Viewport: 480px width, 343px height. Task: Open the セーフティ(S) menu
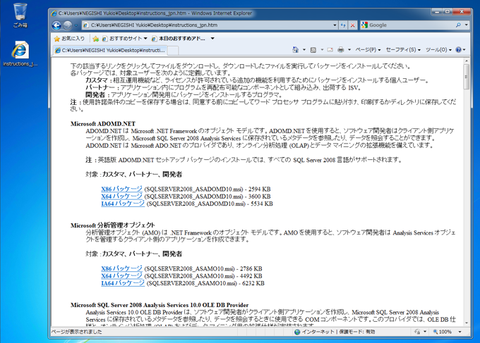(x=403, y=49)
